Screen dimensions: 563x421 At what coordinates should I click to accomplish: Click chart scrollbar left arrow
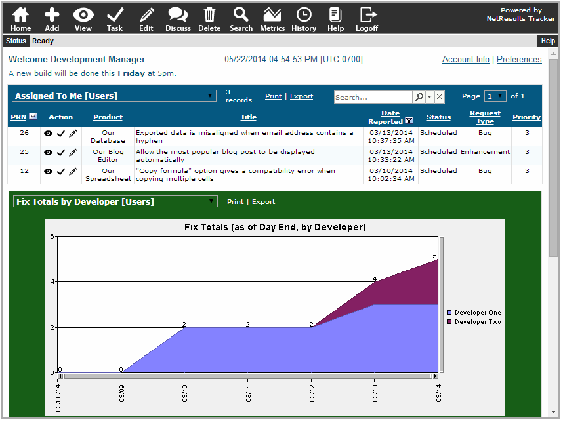[60, 376]
